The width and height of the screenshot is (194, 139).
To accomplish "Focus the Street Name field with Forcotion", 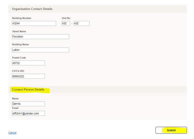I will point(40,37).
